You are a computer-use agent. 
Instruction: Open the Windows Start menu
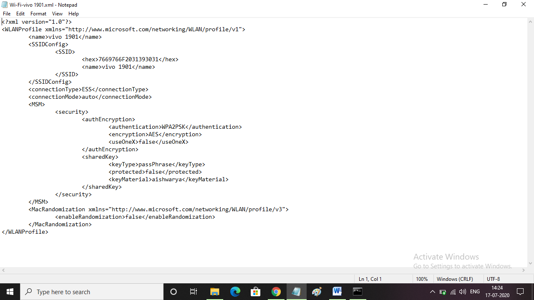point(10,292)
